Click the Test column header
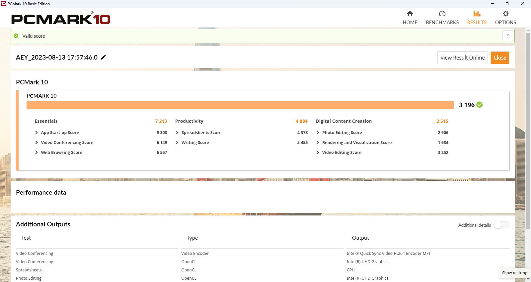This screenshot has height=282, width=531. point(26,238)
